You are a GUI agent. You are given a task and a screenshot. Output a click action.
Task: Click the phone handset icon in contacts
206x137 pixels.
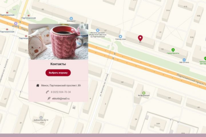47,92
